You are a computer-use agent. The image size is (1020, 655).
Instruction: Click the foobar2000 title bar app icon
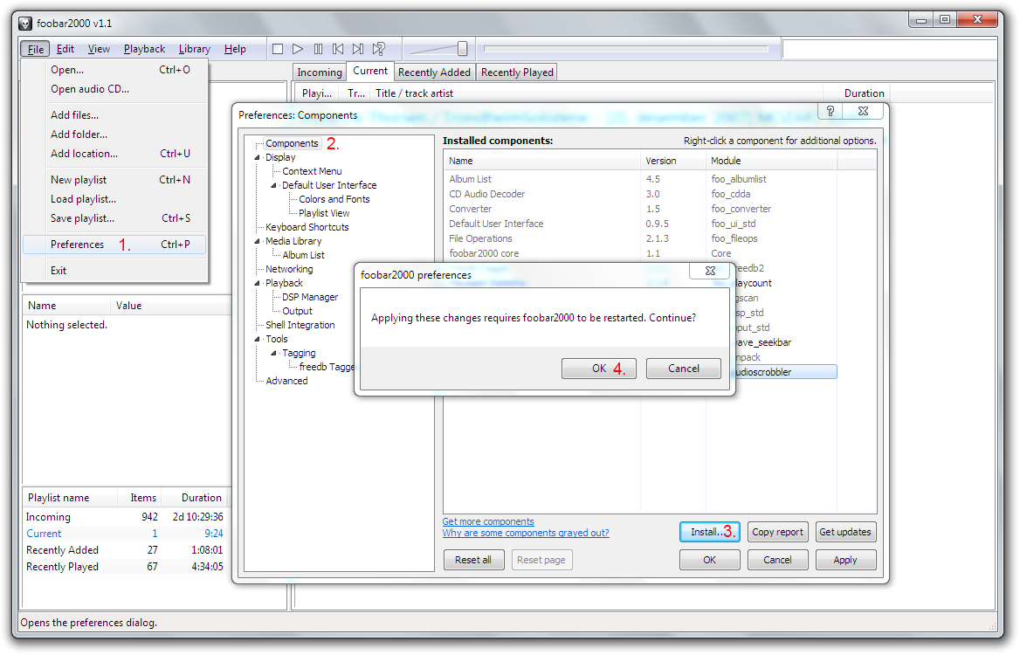point(25,23)
